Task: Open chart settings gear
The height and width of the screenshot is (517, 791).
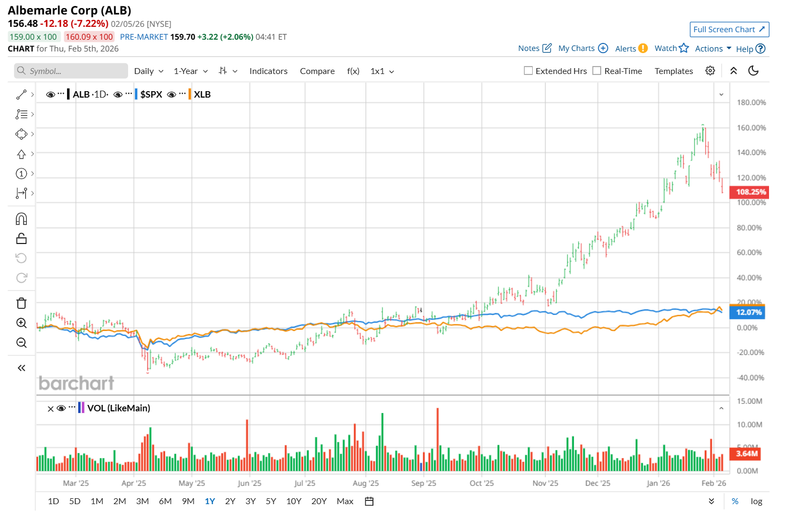Action: click(x=710, y=71)
